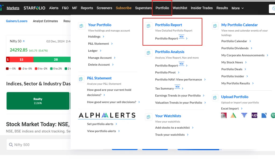
Task: Click the green bar segment showing 28
Action: (52, 60)
